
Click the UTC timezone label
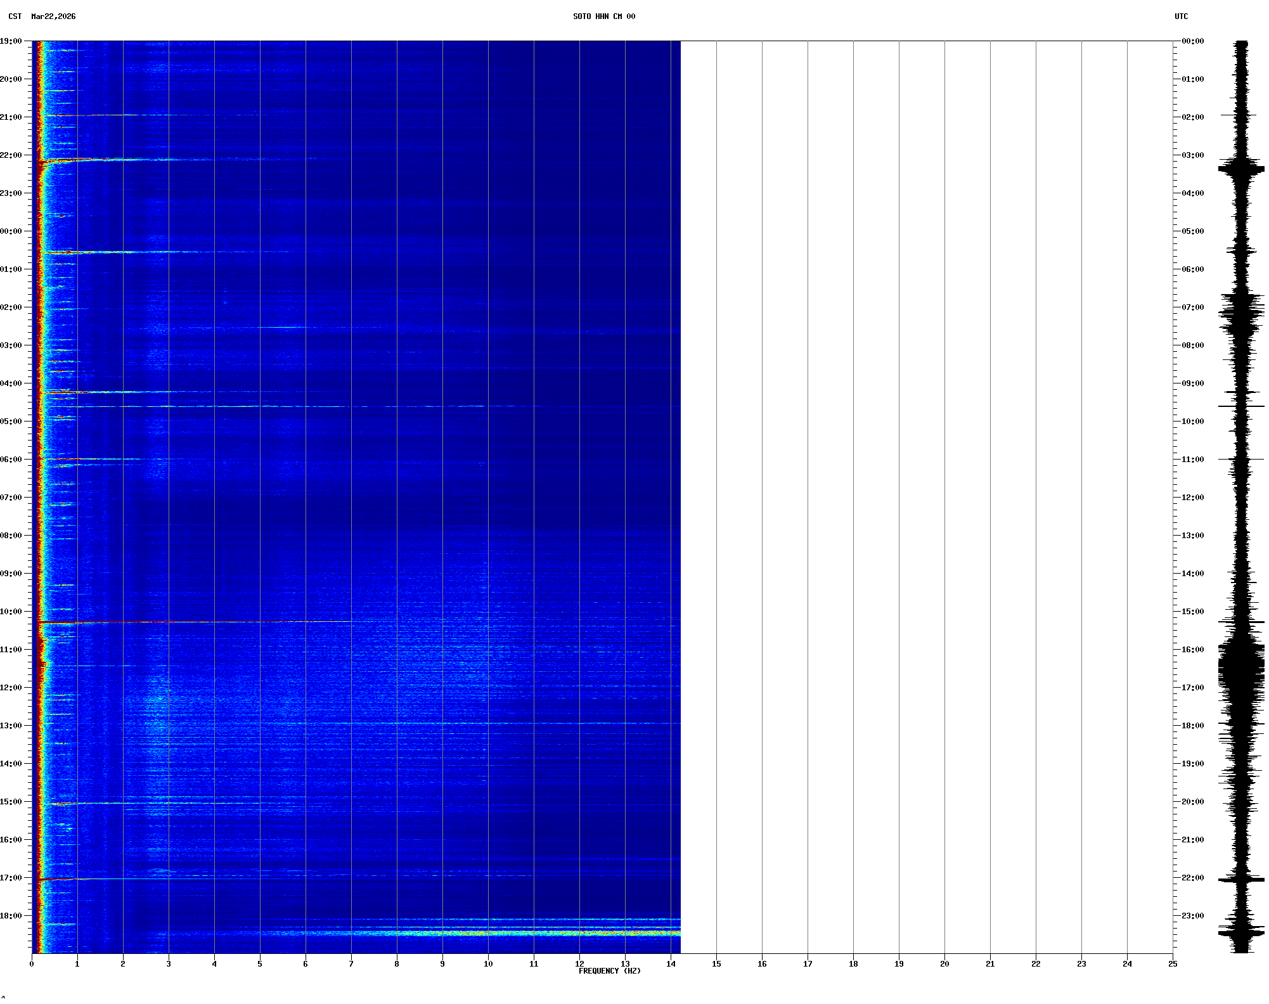click(x=1181, y=16)
